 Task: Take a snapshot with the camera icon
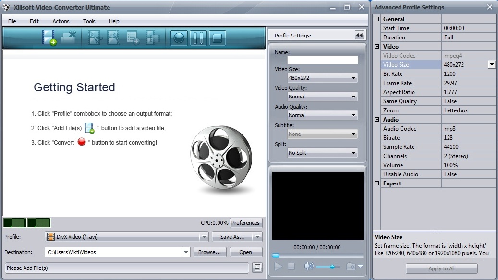[x=351, y=267]
